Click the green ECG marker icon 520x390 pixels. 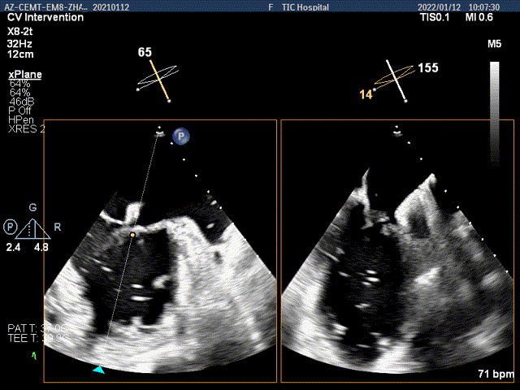click(x=34, y=356)
